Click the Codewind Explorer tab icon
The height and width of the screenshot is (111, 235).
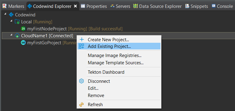[30, 6]
